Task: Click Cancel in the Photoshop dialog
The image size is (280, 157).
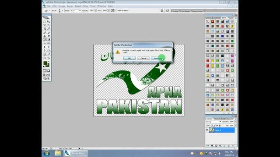Action: pyautogui.click(x=143, y=58)
